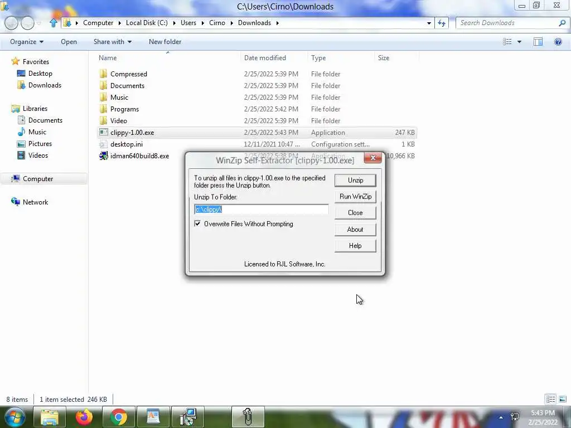
Task: Click the Help button in WinZip dialog
Action: coord(355,246)
